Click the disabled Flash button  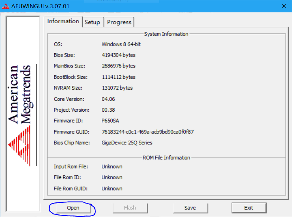(130, 208)
